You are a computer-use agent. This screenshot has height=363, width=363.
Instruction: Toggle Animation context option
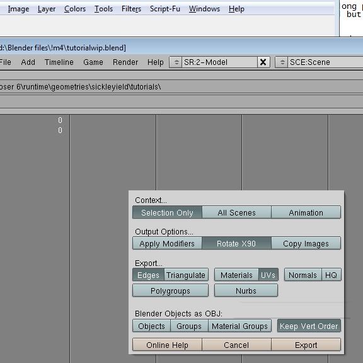[x=306, y=212]
